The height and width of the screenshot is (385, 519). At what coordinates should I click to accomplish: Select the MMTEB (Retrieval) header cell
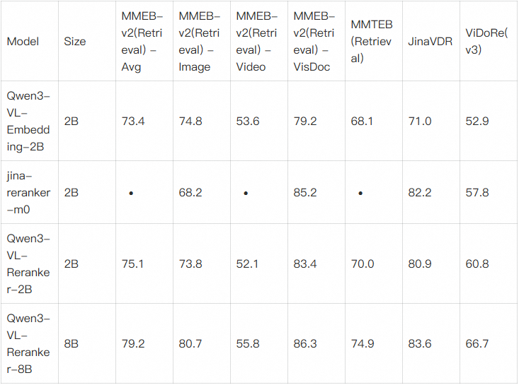point(371,42)
